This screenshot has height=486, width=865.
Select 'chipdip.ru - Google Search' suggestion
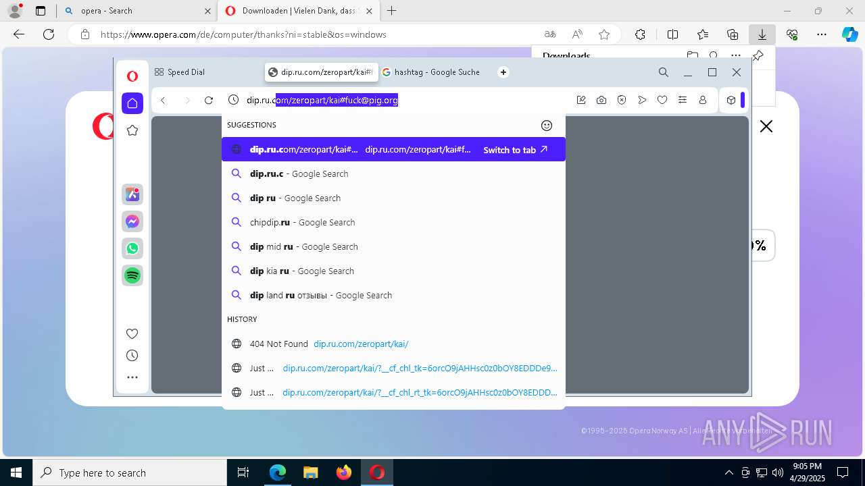click(393, 222)
